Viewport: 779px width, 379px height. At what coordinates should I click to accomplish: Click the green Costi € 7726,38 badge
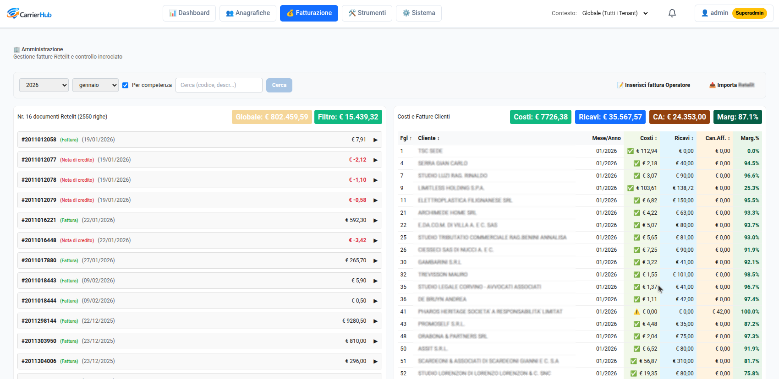coord(541,117)
